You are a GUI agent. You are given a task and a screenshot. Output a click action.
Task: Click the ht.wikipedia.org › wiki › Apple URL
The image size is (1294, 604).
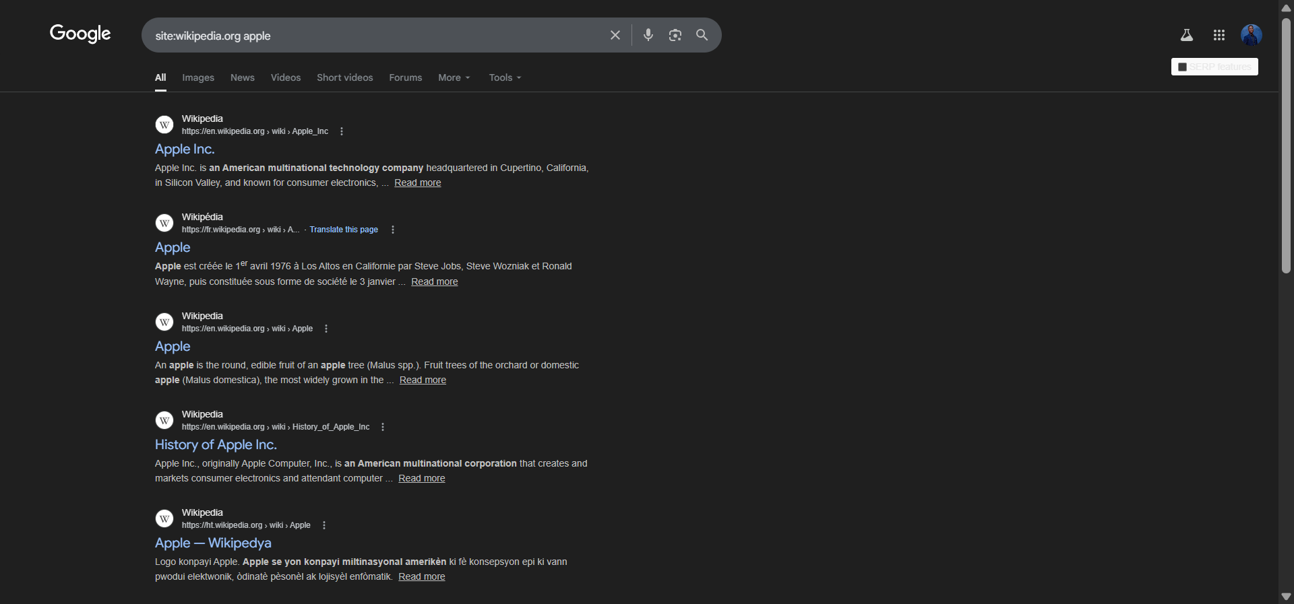[246, 525]
